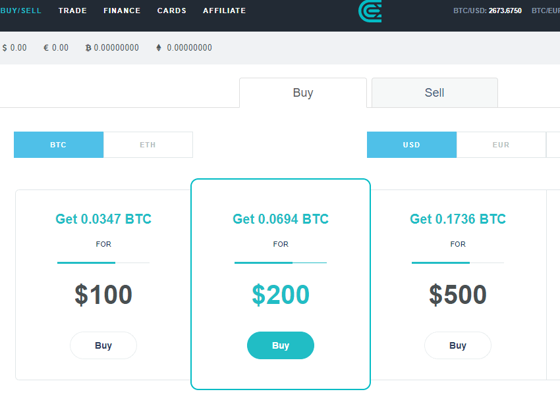This screenshot has height=400, width=560.
Task: Open the FINANCE menu
Action: (x=122, y=11)
